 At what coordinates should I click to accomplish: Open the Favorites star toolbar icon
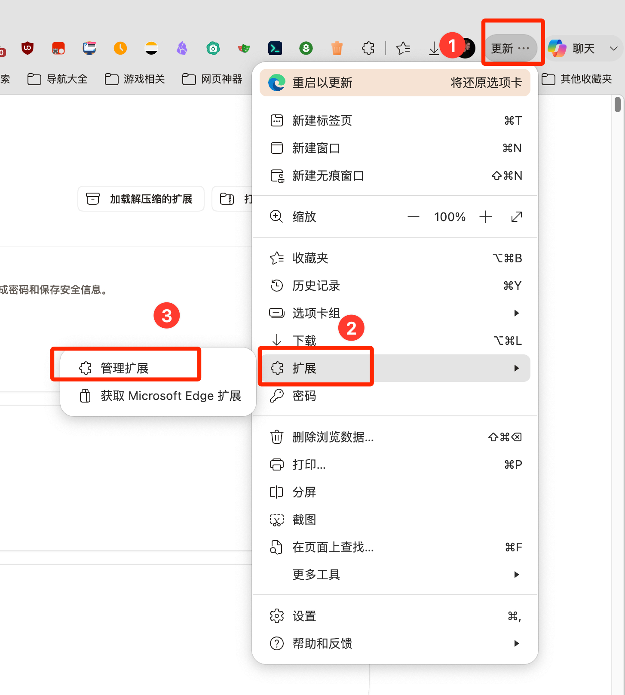coord(403,48)
